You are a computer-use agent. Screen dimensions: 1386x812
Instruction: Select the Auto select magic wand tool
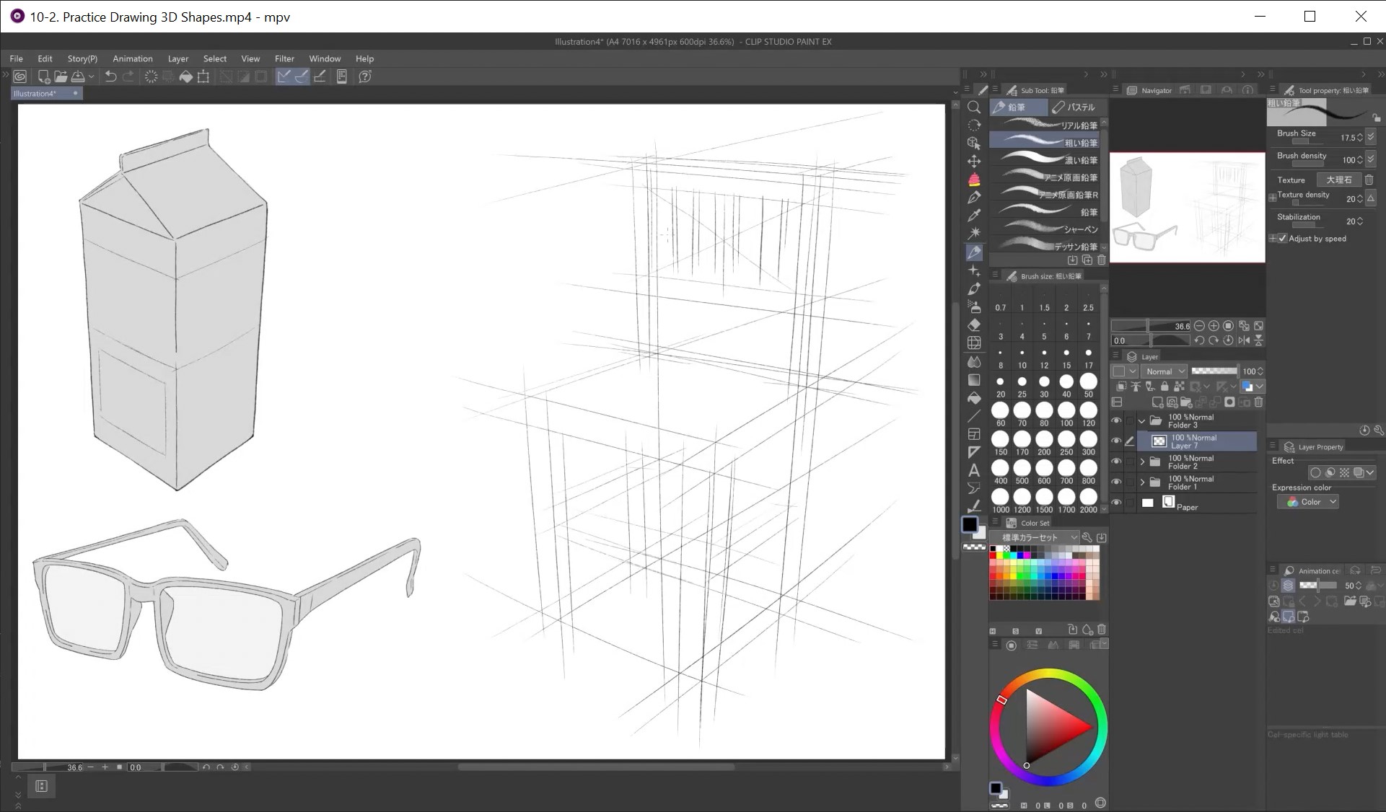[x=974, y=233]
